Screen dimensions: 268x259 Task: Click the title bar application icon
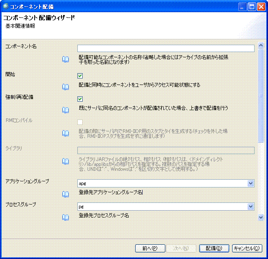(6, 7)
